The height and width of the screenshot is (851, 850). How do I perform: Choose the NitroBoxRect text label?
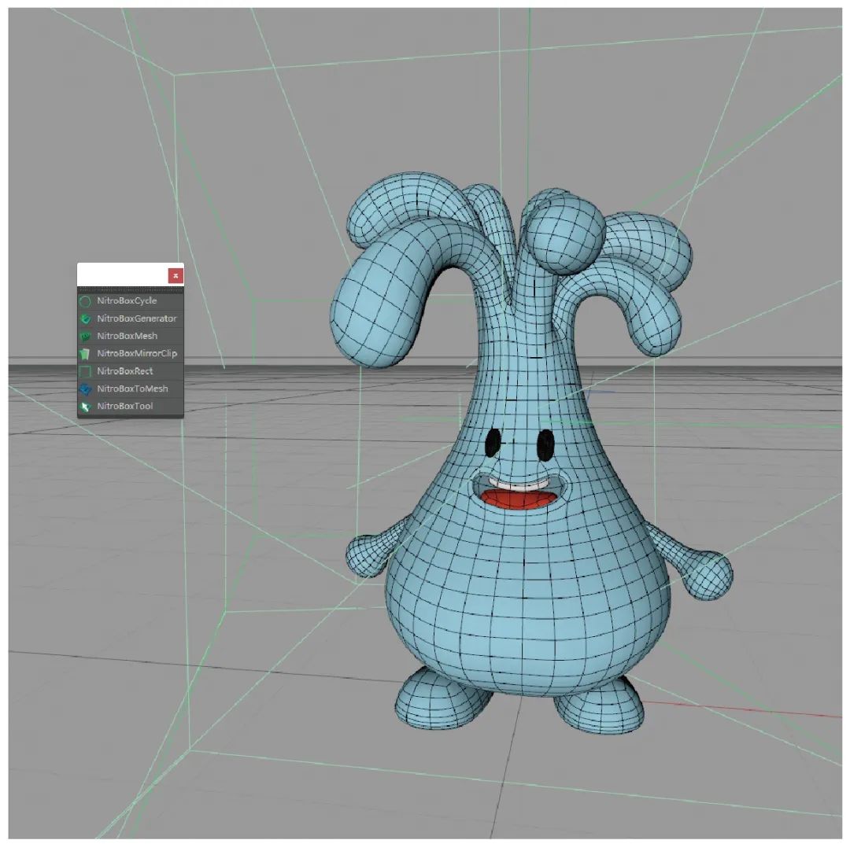click(125, 371)
